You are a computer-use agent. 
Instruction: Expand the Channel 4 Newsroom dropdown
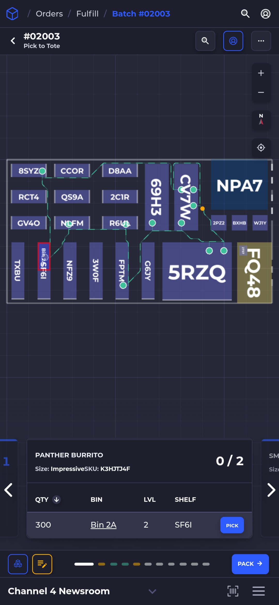pos(152,591)
